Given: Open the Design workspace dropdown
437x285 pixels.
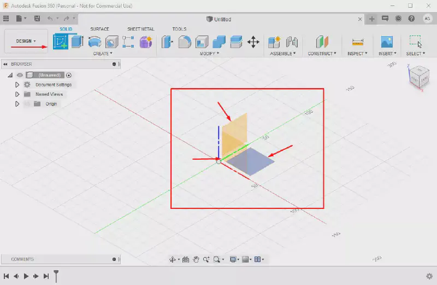Looking at the screenshot, I should 26,41.
